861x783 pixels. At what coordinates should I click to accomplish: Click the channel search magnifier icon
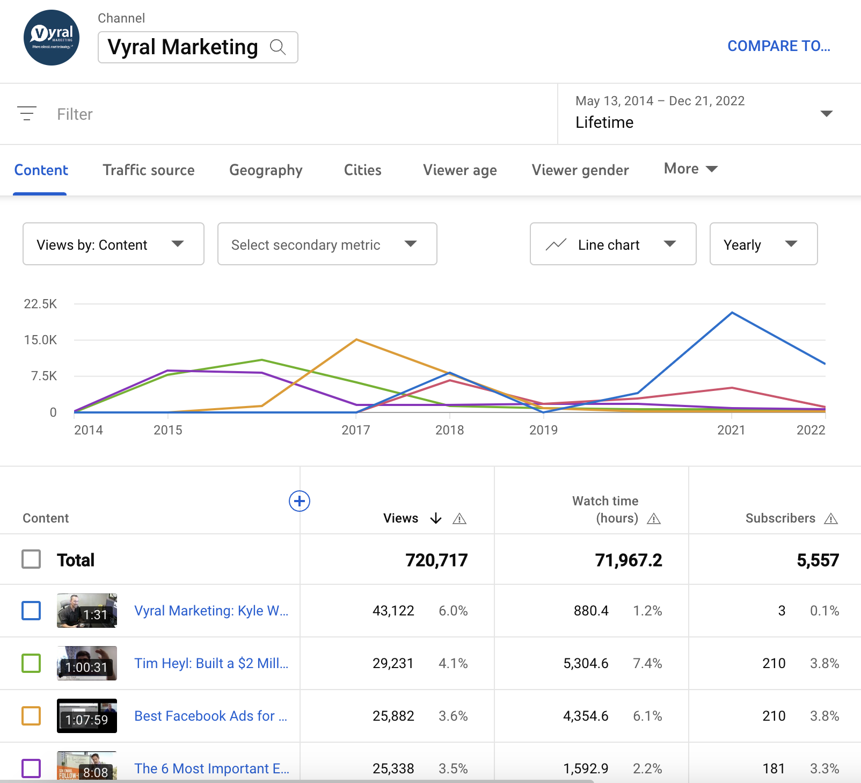pos(278,47)
